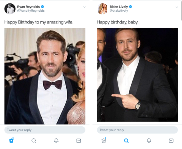Screen dimensions: 182x149
Task: Click verified badge next to Blake Lively
Action: 130,6
